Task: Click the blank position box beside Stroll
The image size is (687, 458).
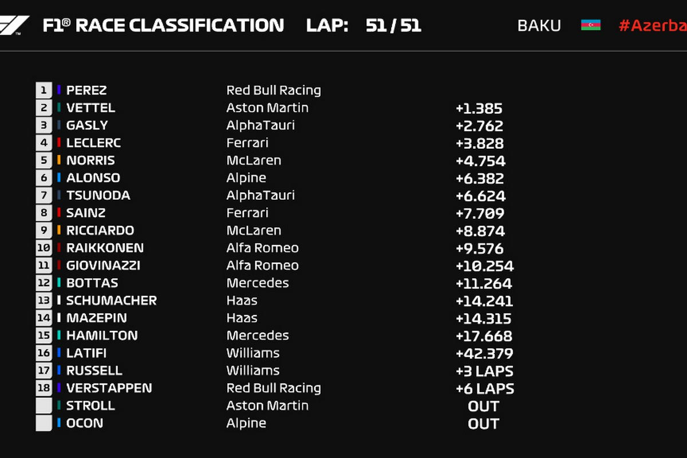Action: [x=44, y=406]
